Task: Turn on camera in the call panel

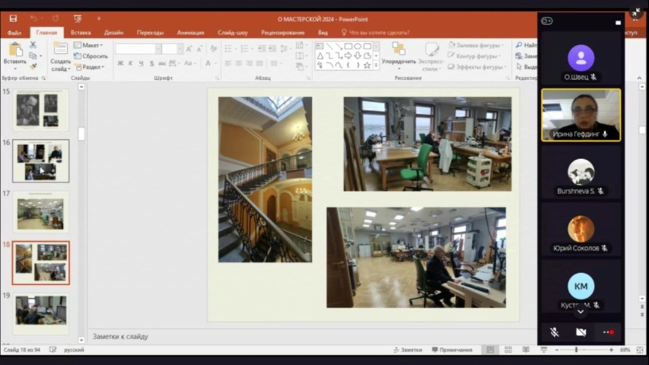Action: 580,331
